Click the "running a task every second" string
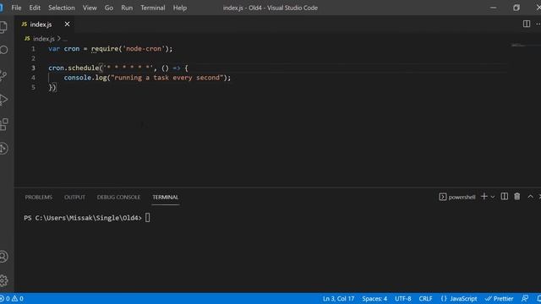Image resolution: width=541 pixels, height=304 pixels. [x=167, y=78]
